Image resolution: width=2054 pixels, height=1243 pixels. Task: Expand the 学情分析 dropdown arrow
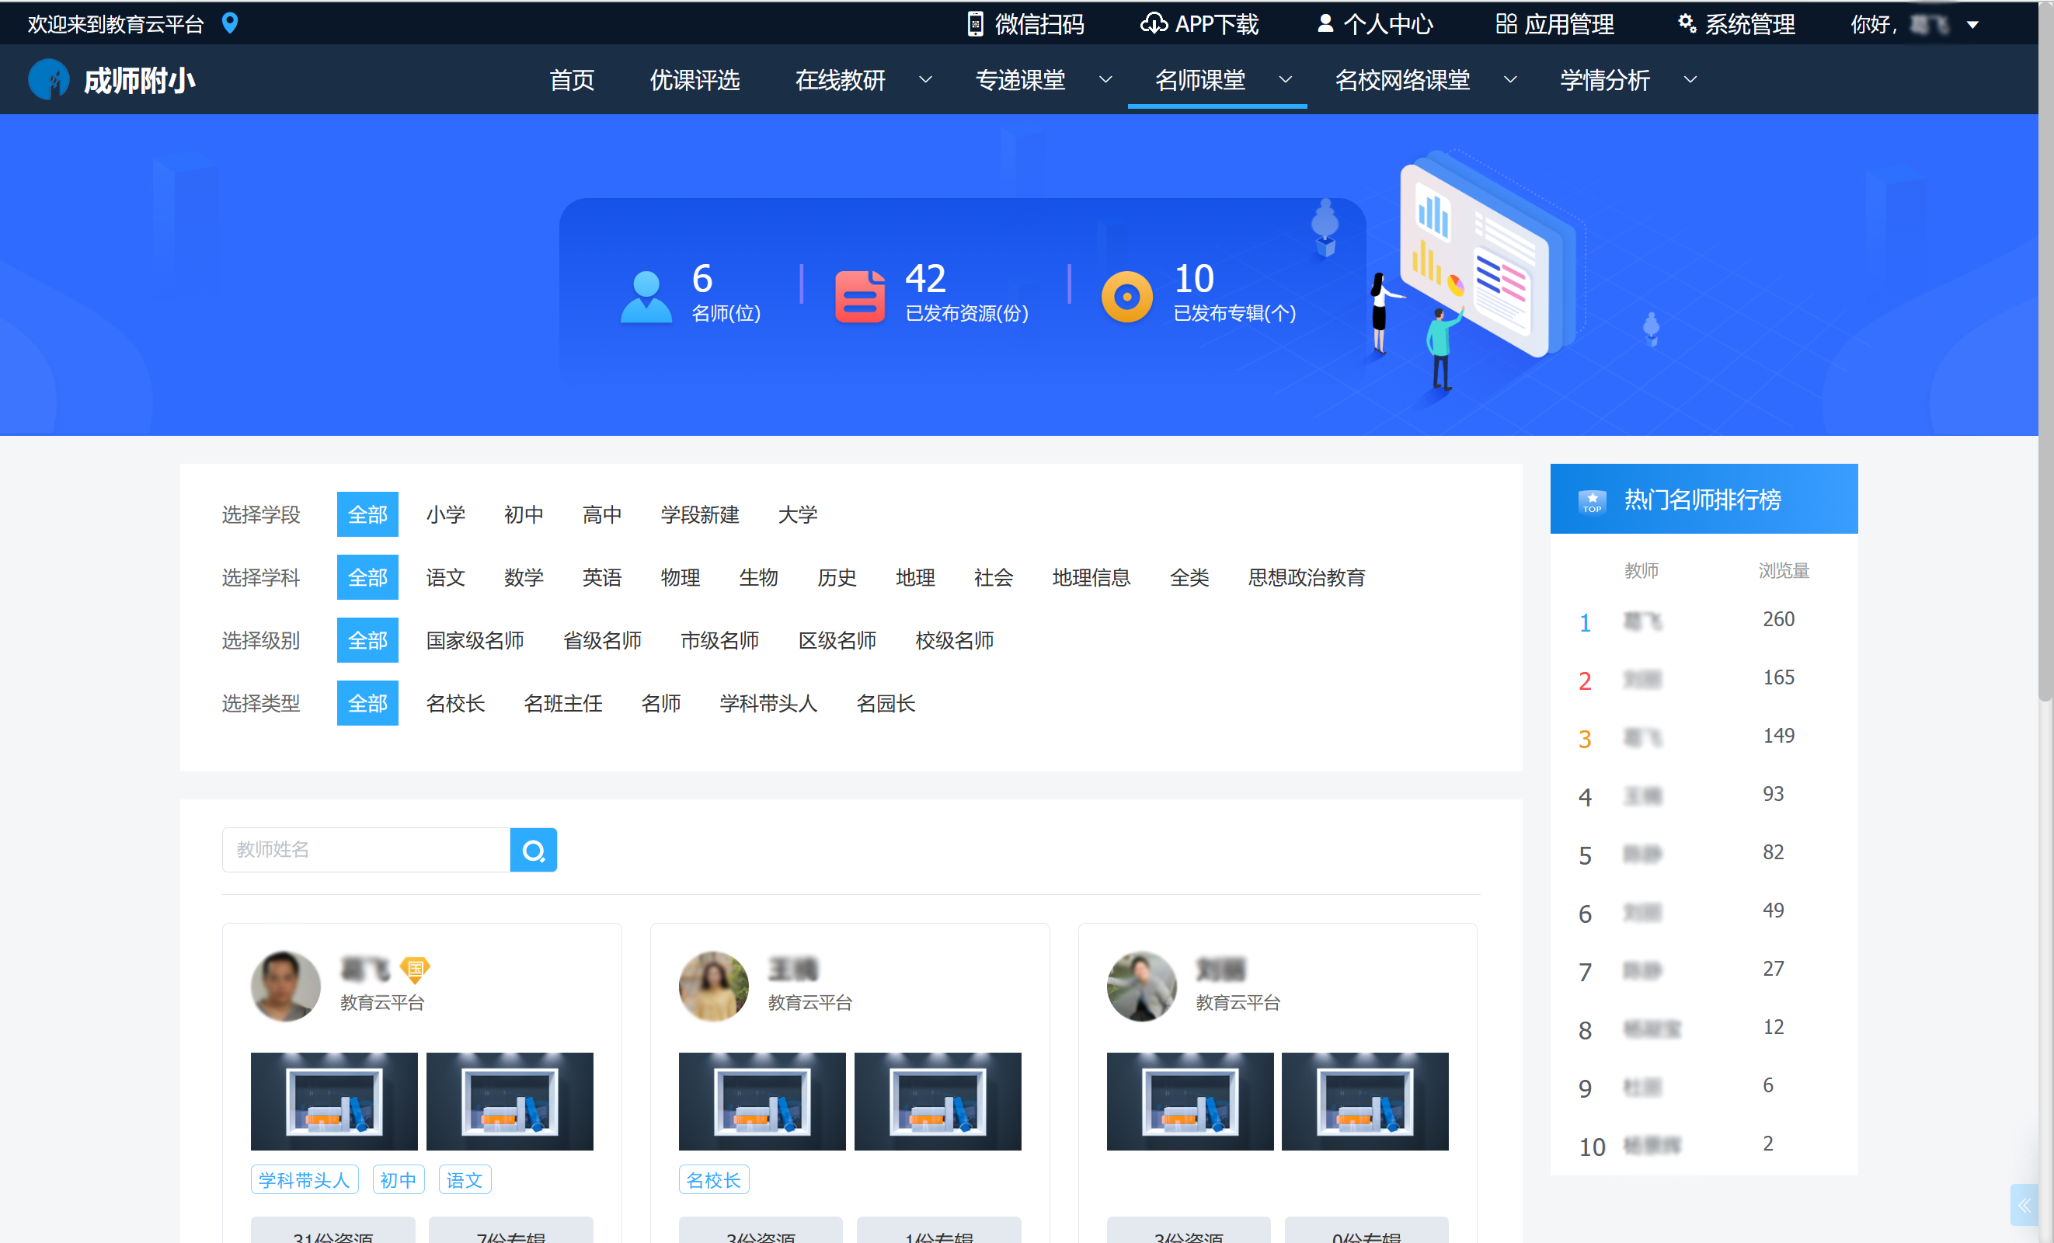[1690, 80]
